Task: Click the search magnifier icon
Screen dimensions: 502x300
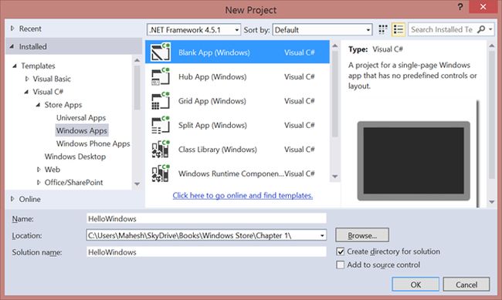Action: pos(481,29)
